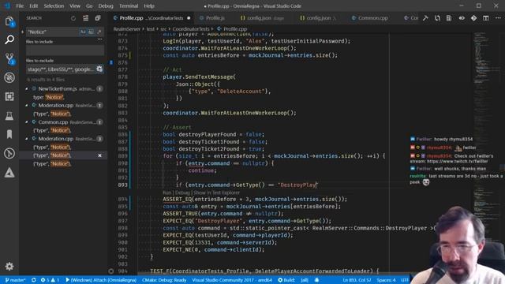Screen dimensions: 505x284
Task: Click Visual Studio Community 2017 kit selector
Action: click(x=232, y=280)
